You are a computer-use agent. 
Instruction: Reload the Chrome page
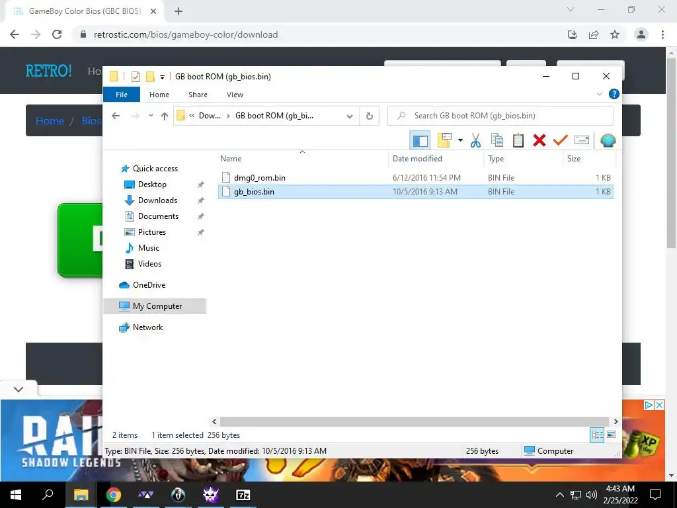[57, 34]
